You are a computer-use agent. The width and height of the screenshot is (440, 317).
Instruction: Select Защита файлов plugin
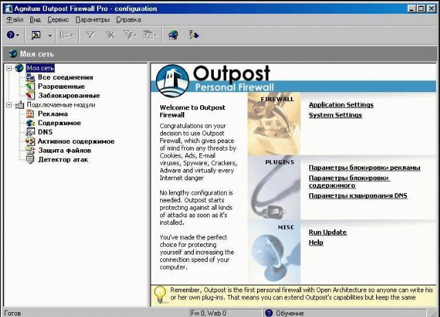[65, 151]
